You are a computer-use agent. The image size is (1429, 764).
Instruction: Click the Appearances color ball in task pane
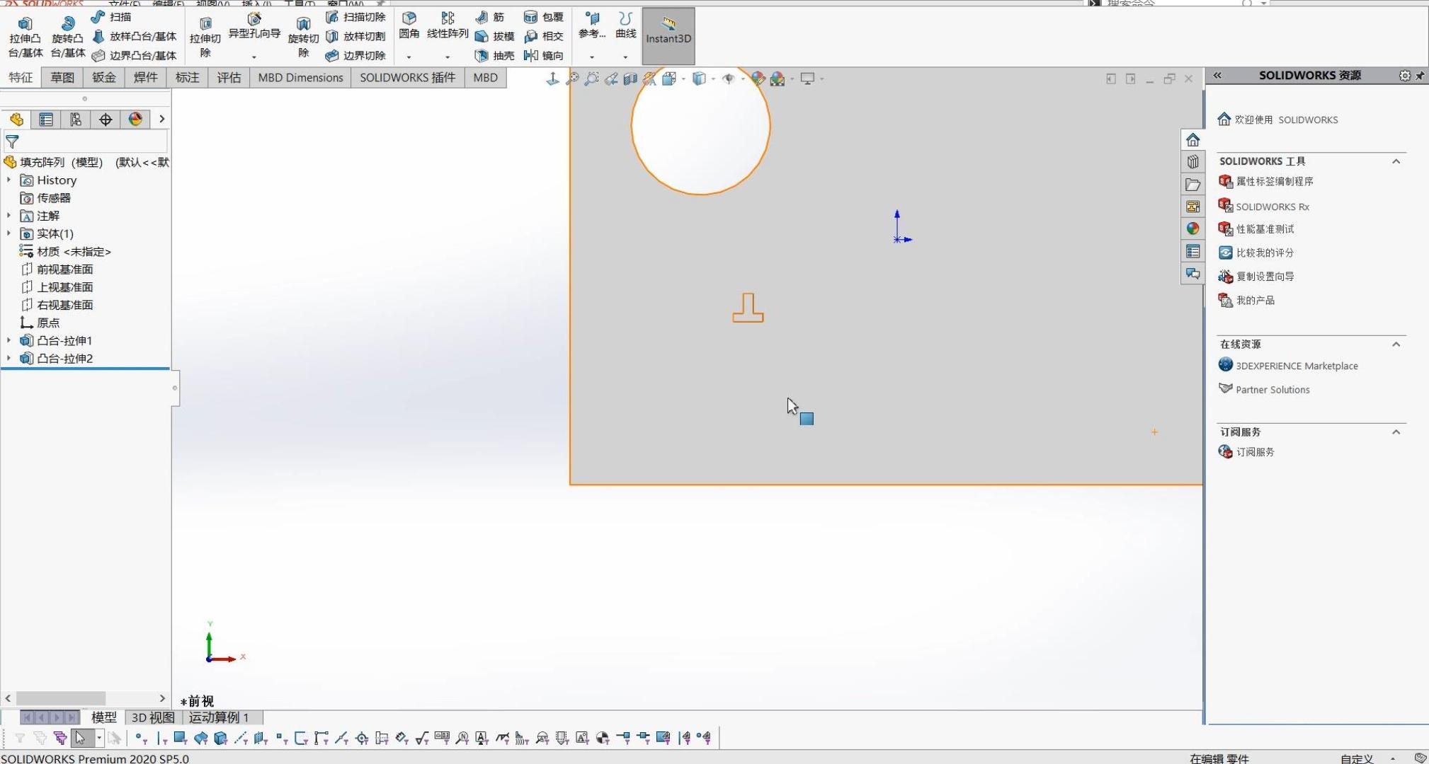pyautogui.click(x=1192, y=228)
